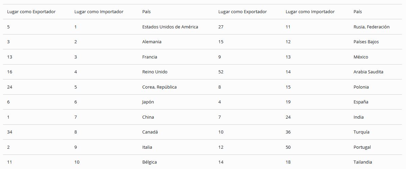
Task: Click the Corea, República cell
Action: (159, 87)
